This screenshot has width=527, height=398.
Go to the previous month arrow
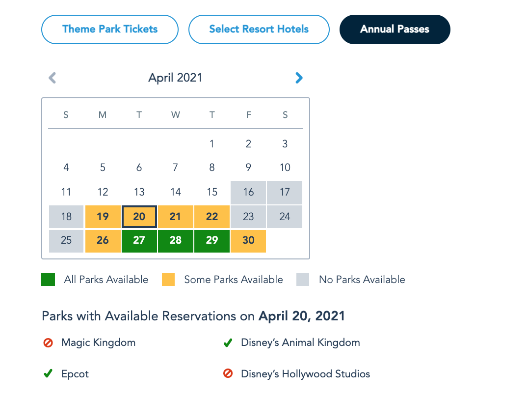pos(53,78)
